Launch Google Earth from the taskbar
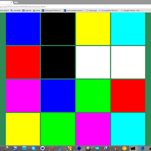Screen dimensions: 151x151 click(x=15, y=148)
